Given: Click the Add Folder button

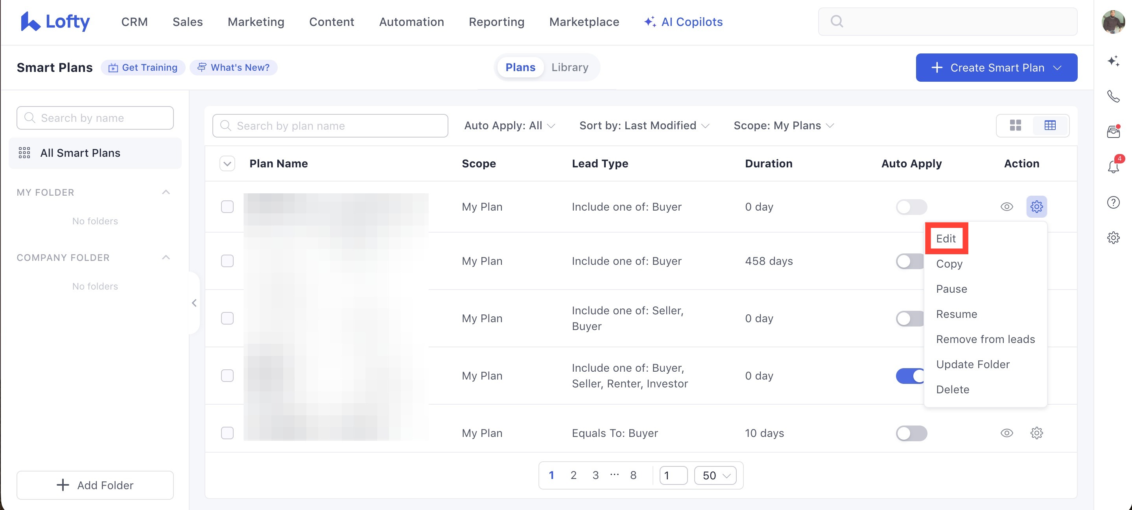Looking at the screenshot, I should coord(95,485).
